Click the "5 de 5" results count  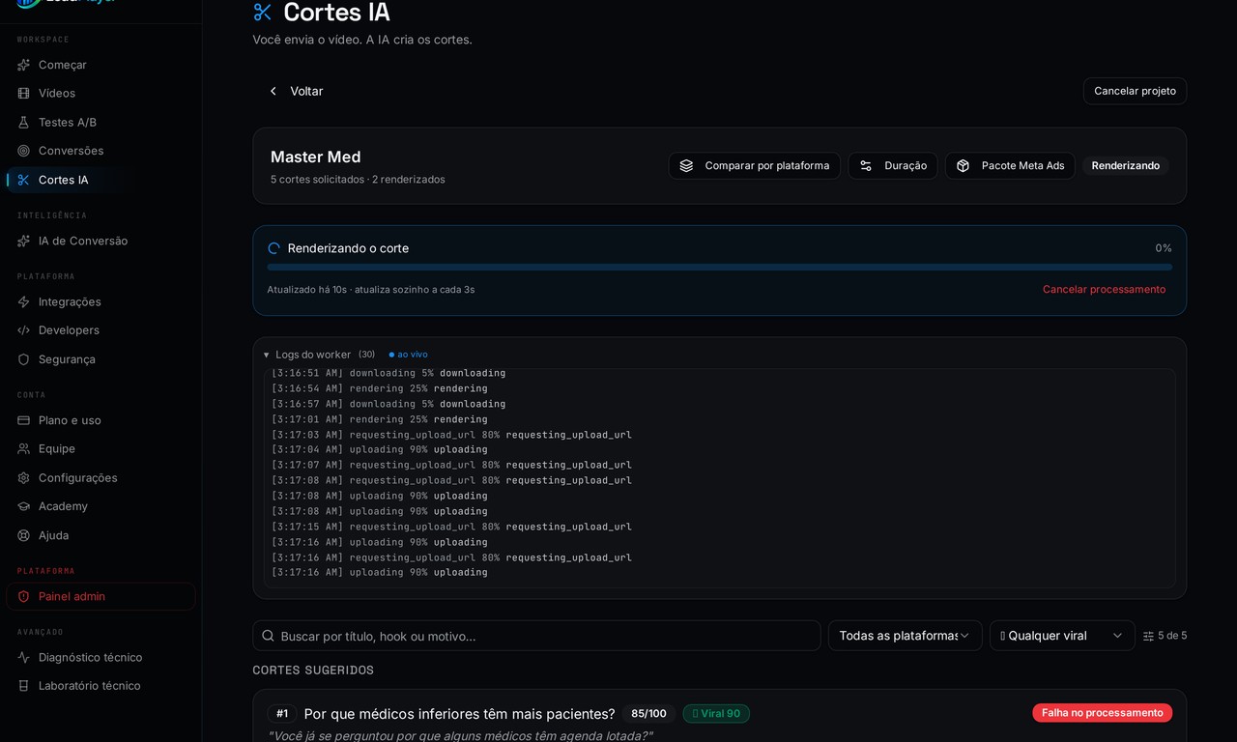point(1172,636)
